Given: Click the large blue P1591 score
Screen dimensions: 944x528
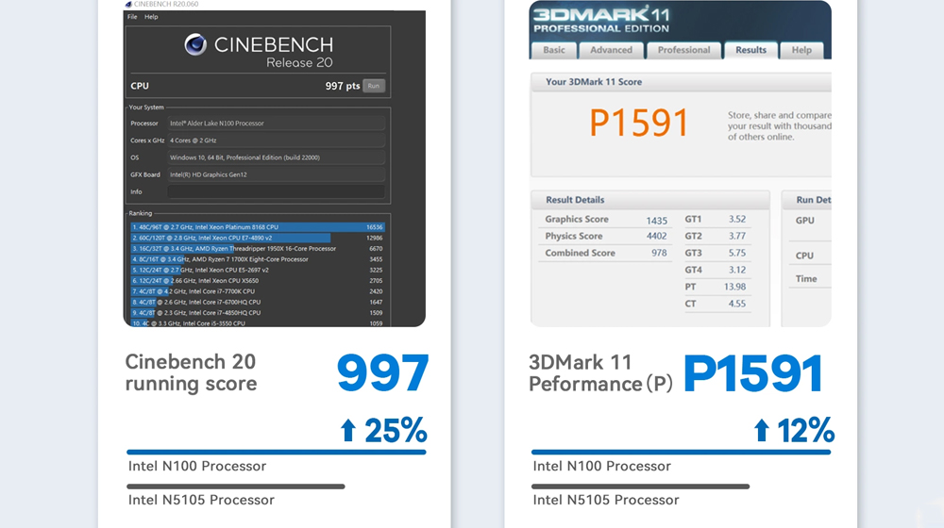Looking at the screenshot, I should pos(753,373).
